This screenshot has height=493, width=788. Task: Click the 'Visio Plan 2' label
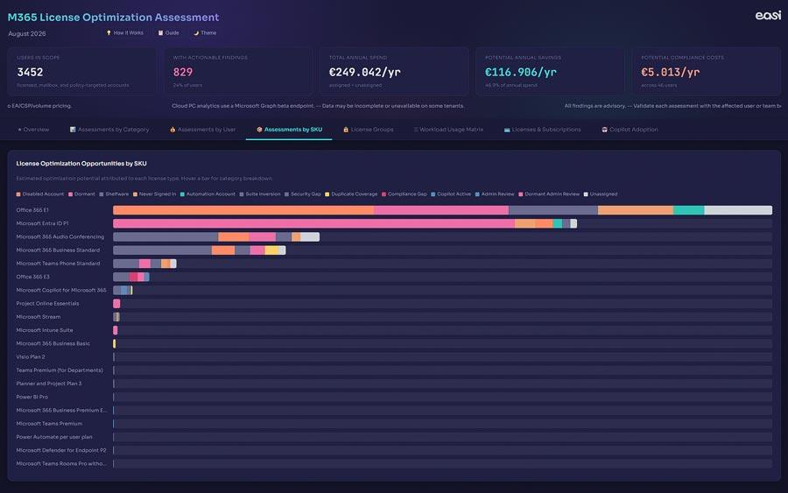coord(31,356)
